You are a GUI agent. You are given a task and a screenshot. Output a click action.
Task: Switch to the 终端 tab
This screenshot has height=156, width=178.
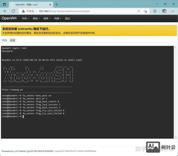point(4,40)
